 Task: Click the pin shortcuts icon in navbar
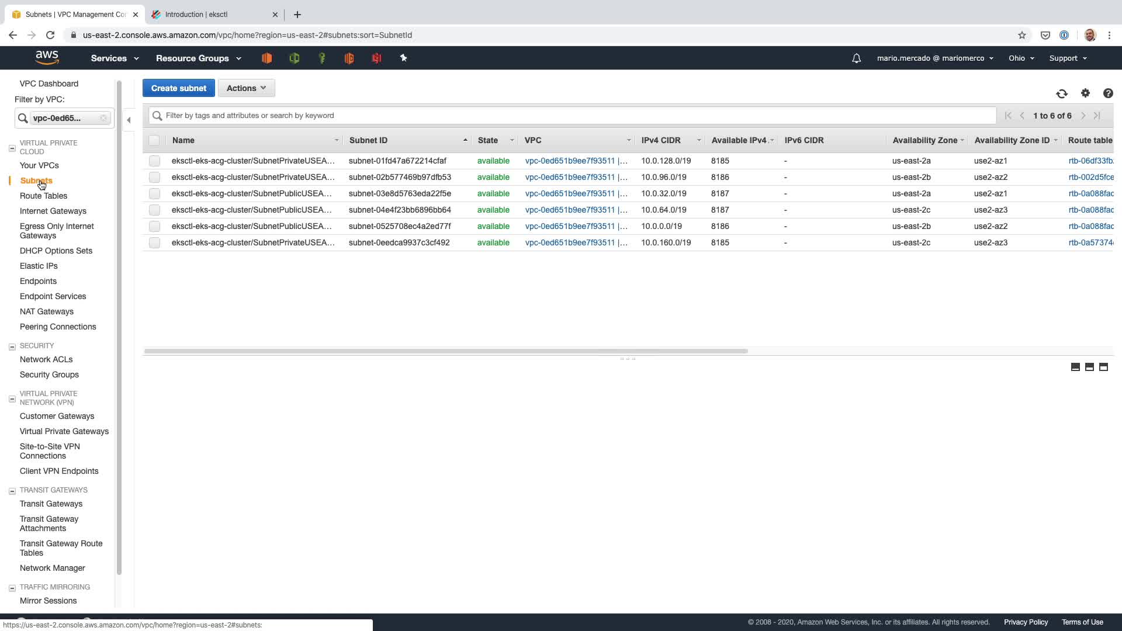click(x=403, y=58)
